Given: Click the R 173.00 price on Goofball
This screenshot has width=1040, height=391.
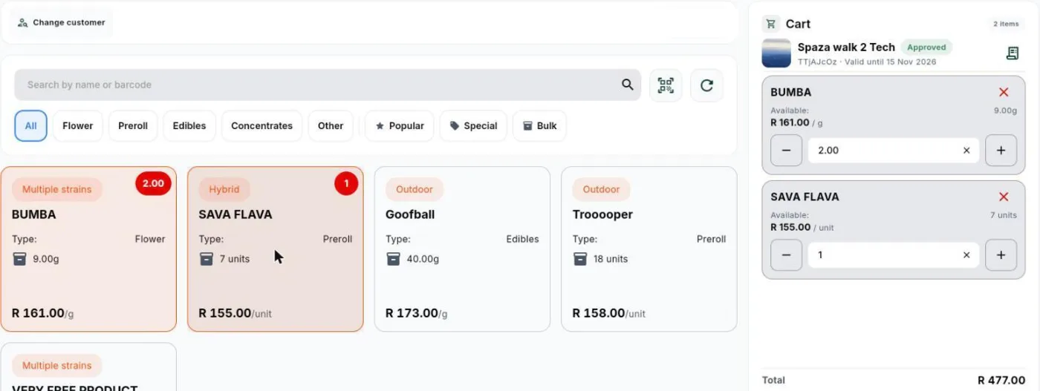Looking at the screenshot, I should click(412, 313).
